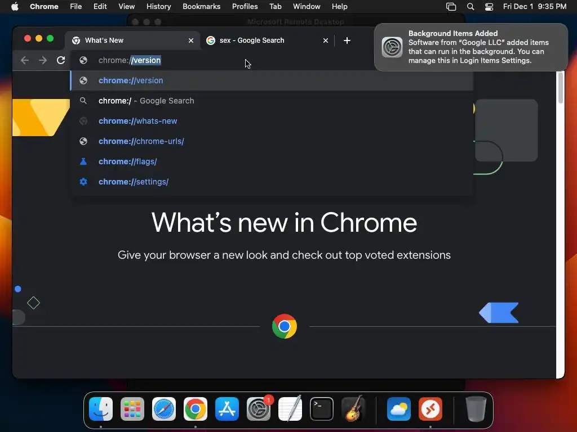The image size is (577, 432).
Task: Click the page vertical scrollbar thumb
Action: (561, 88)
